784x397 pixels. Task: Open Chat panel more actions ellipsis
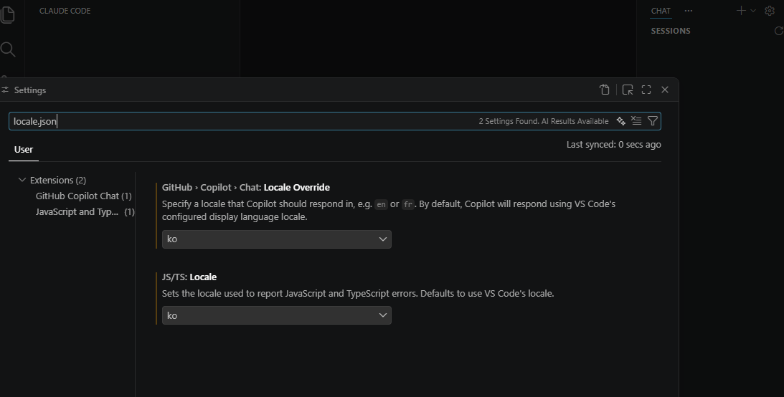point(689,11)
